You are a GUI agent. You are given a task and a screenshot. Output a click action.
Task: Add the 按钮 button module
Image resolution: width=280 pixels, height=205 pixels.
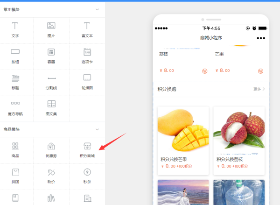point(15,56)
